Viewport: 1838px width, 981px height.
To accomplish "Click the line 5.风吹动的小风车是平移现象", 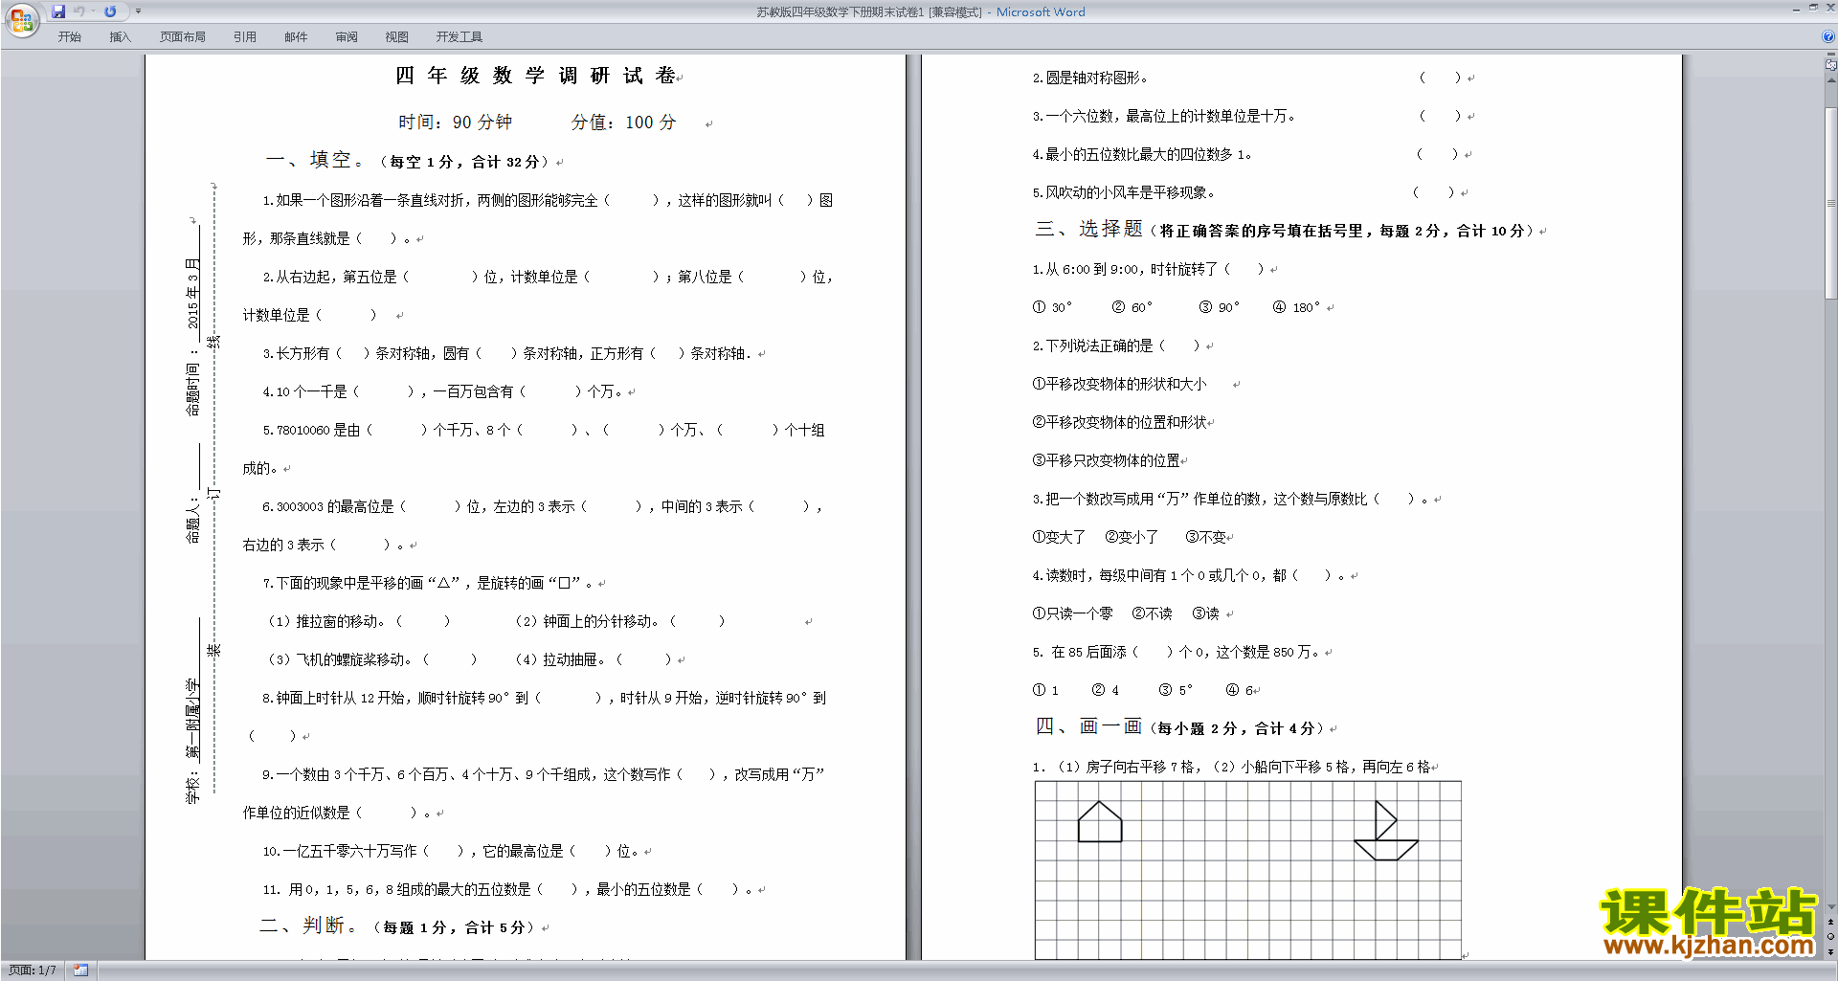I will [1124, 192].
